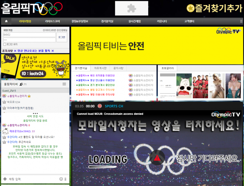
Task: Open the emoji picker in chat input
Action: (61, 179)
